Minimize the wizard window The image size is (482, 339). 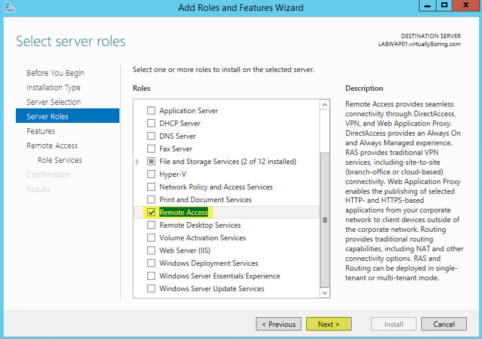pyautogui.click(x=427, y=5)
